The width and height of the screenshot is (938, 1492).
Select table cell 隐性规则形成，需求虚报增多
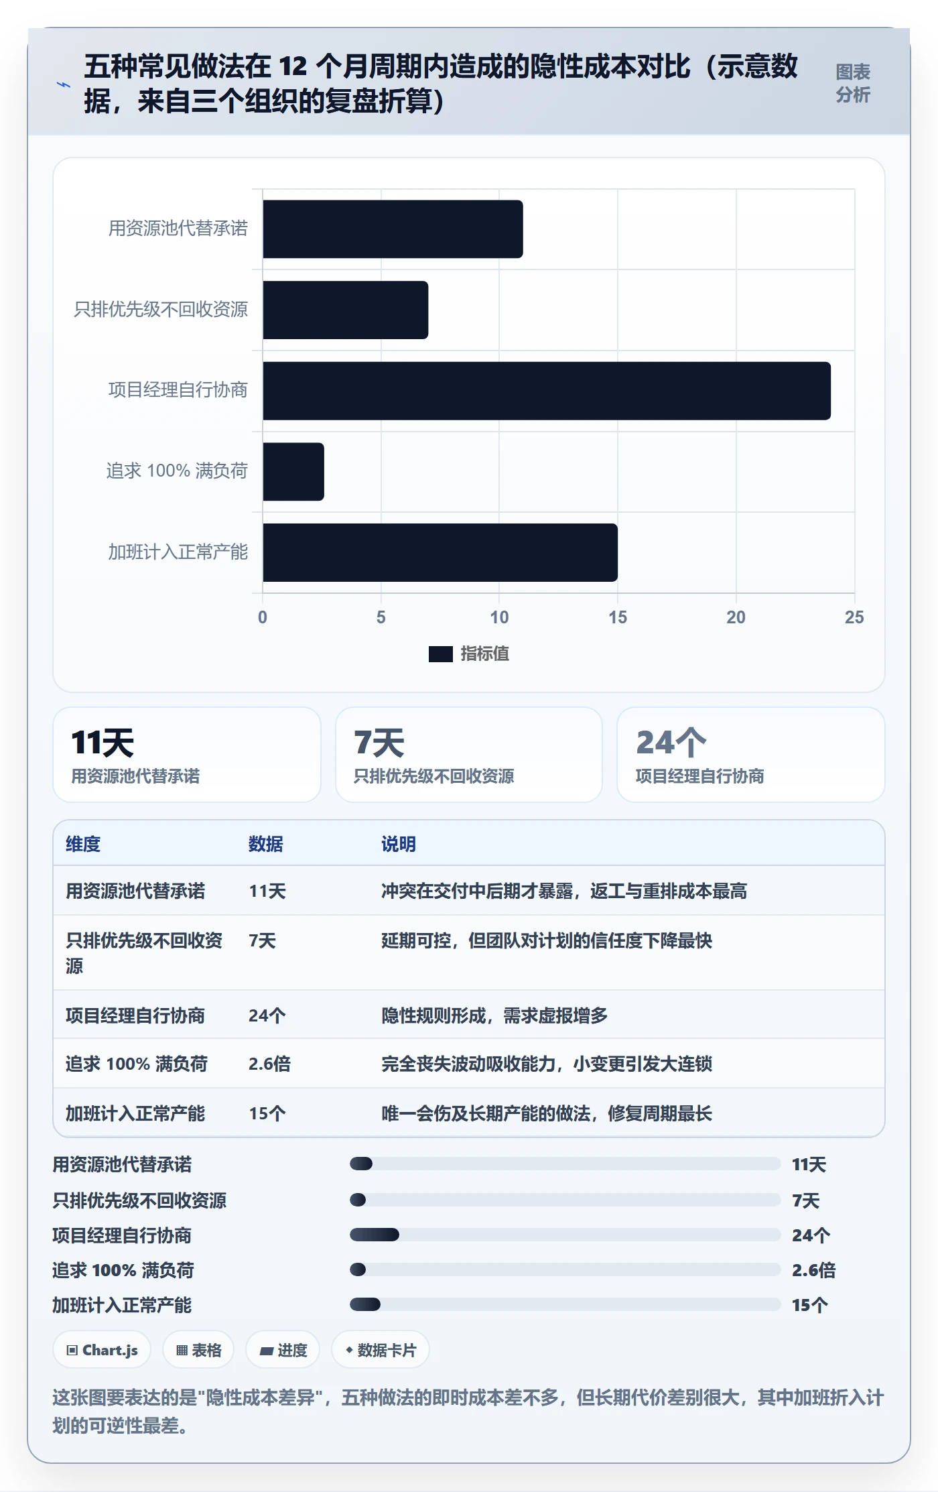494,1015
